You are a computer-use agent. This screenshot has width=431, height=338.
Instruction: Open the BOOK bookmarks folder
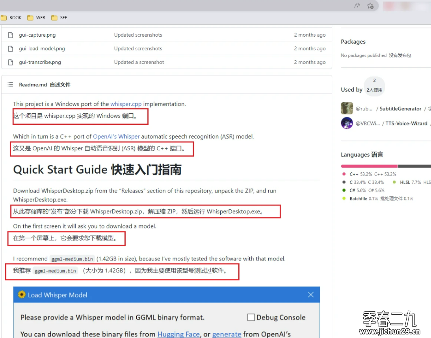pyautogui.click(x=11, y=18)
